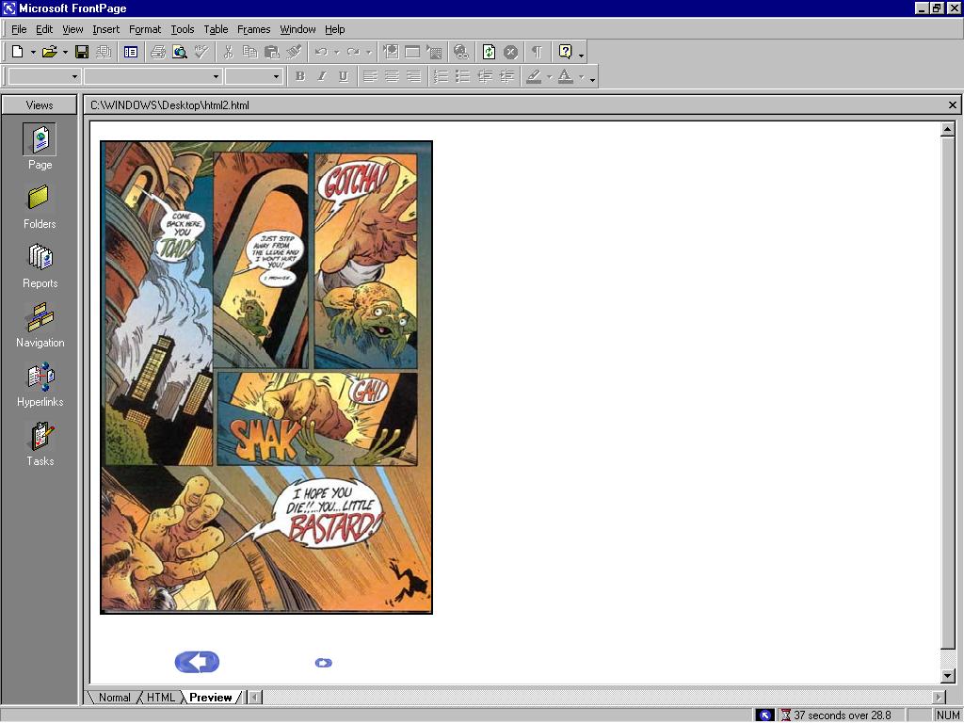Click the Font Color button
Image resolution: width=964 pixels, height=723 pixels.
pyautogui.click(x=566, y=76)
